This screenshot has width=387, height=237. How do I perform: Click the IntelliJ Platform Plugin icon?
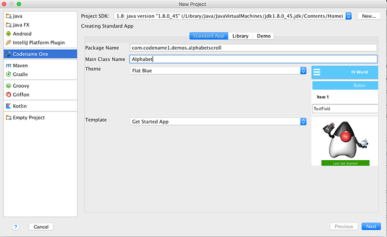9,42
